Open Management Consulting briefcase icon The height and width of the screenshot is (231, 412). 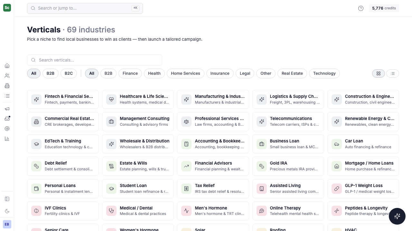111,122
